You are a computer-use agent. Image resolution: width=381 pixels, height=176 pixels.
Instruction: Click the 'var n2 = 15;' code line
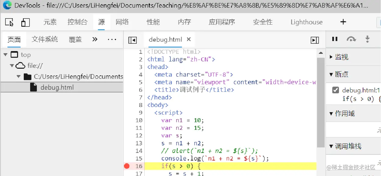coord(183,128)
